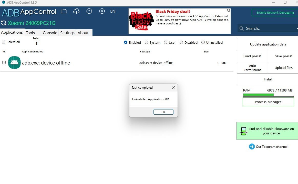Go to the Settings tab
Viewport: 298px width, 184px height.
pos(67,33)
